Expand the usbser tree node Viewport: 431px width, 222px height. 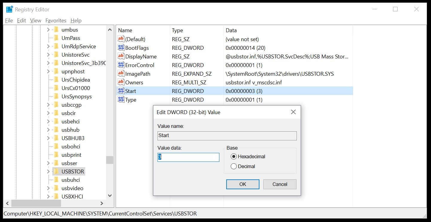click(x=48, y=163)
